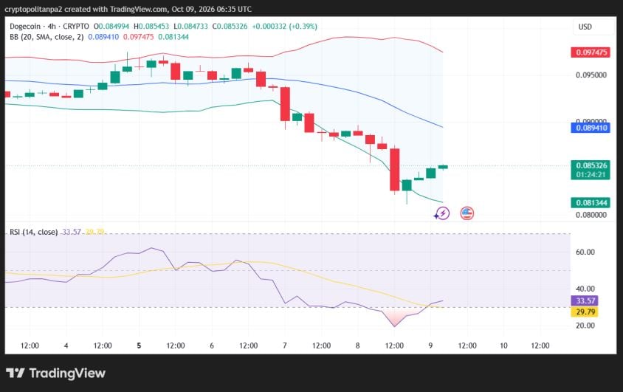Click the latest green candle at current price
Image resolution: width=623 pixels, height=392 pixels.
(x=443, y=167)
